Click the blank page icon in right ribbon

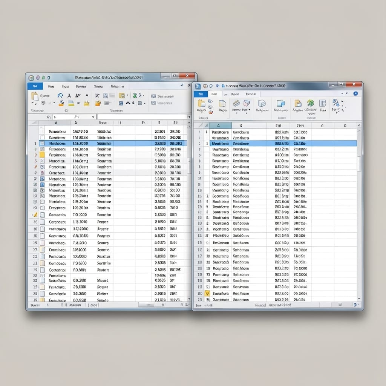coord(222,103)
